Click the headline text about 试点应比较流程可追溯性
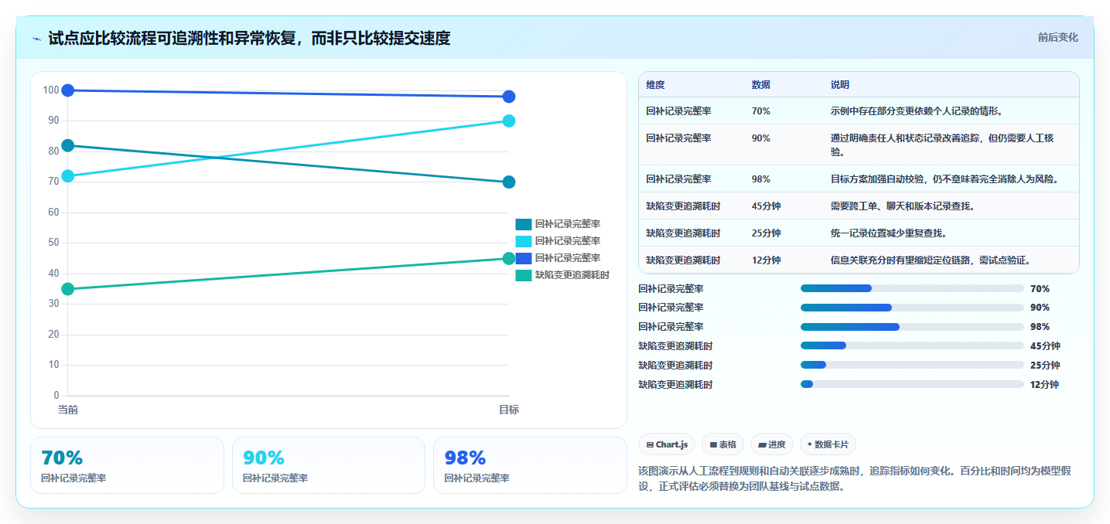The image size is (1110, 524). tap(249, 38)
